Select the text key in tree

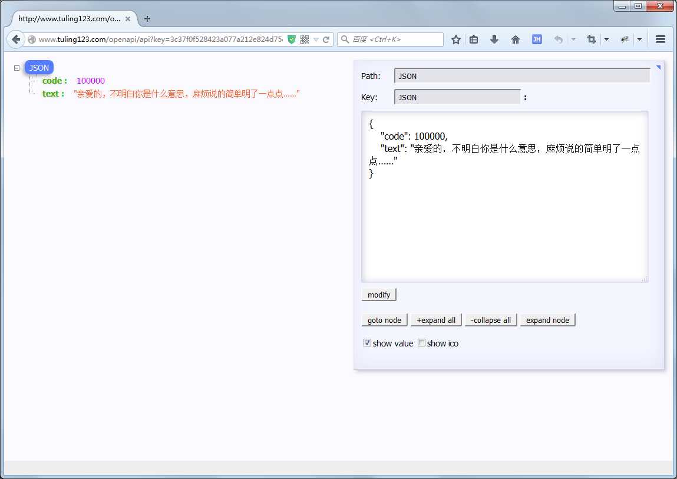tap(53, 94)
